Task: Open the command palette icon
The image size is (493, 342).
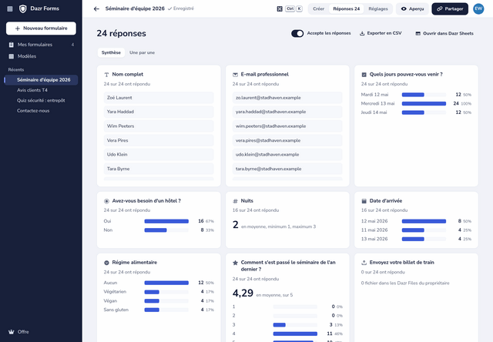Action: coord(280,8)
